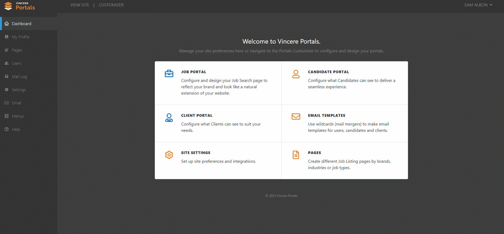Viewport: 504px width, 234px height.
Task: Open the CANDIDATE PORTAL card title
Action: (328, 72)
